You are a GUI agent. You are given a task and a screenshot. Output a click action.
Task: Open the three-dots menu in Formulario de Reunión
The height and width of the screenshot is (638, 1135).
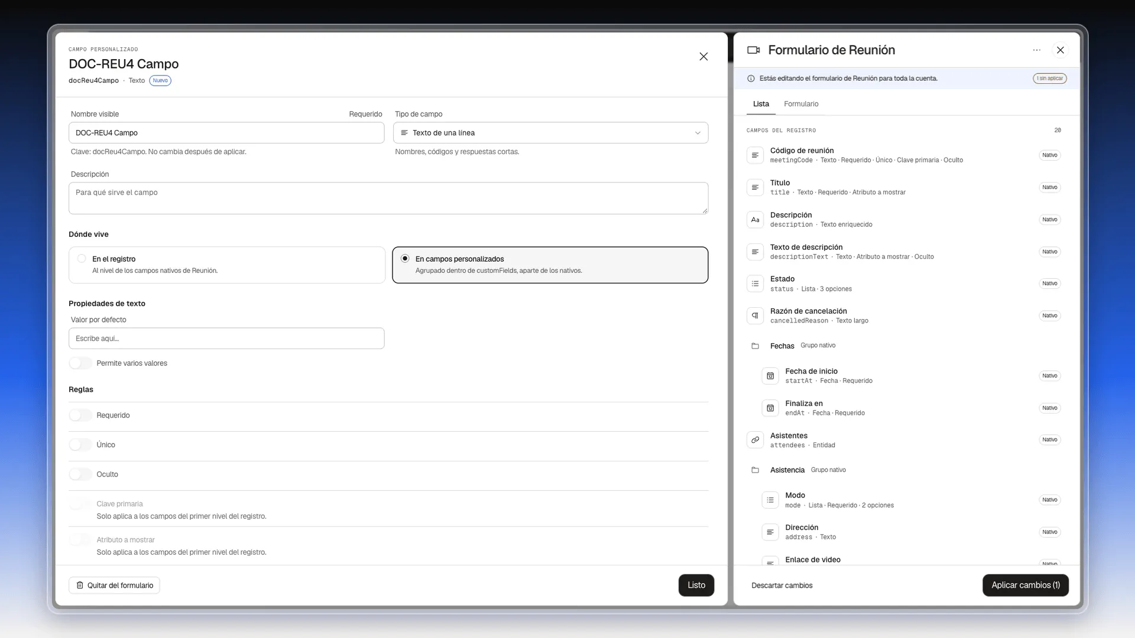[1036, 50]
